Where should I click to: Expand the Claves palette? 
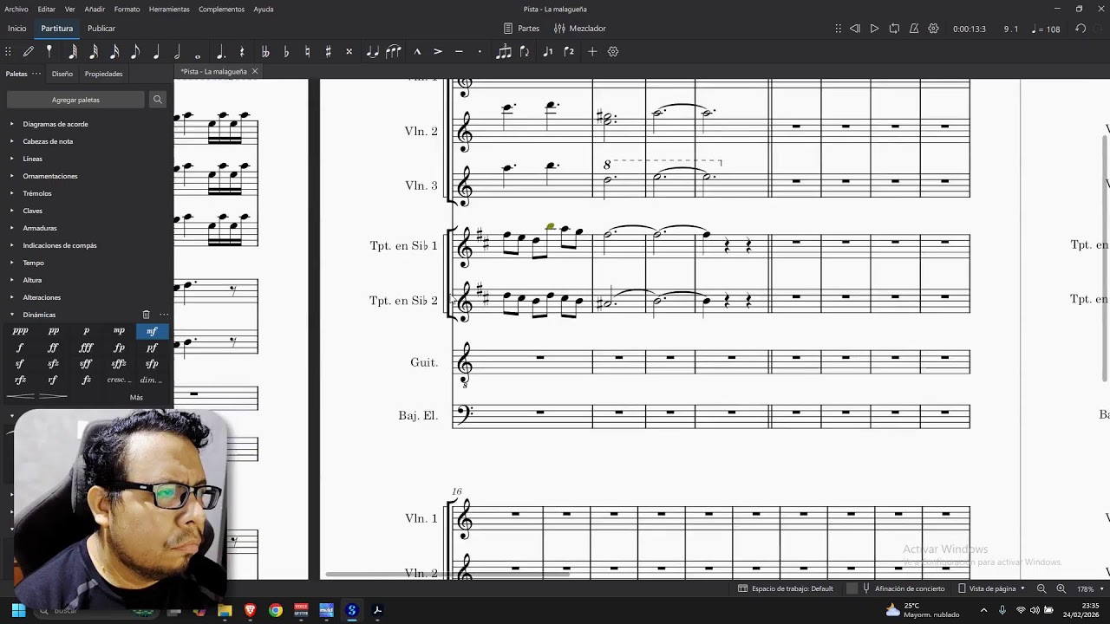tap(12, 211)
